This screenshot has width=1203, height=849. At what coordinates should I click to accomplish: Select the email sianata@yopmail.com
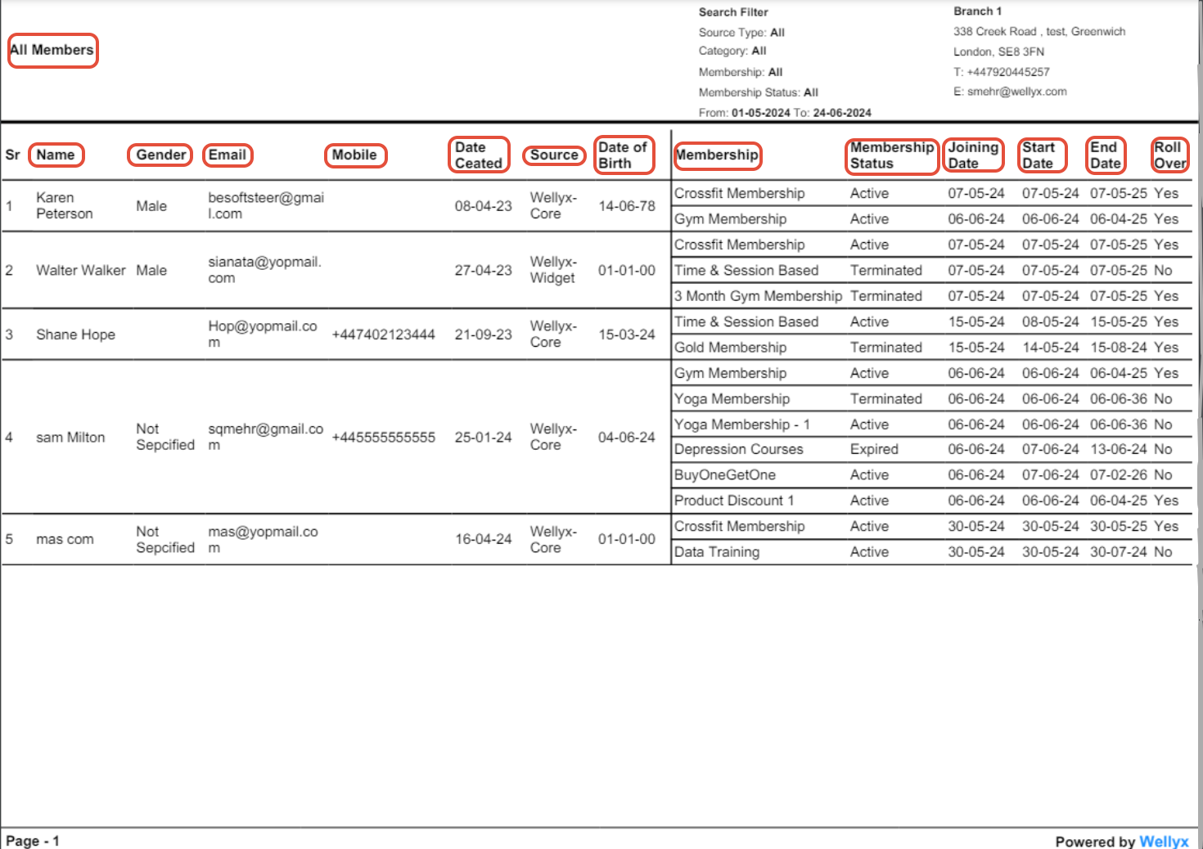coord(264,270)
